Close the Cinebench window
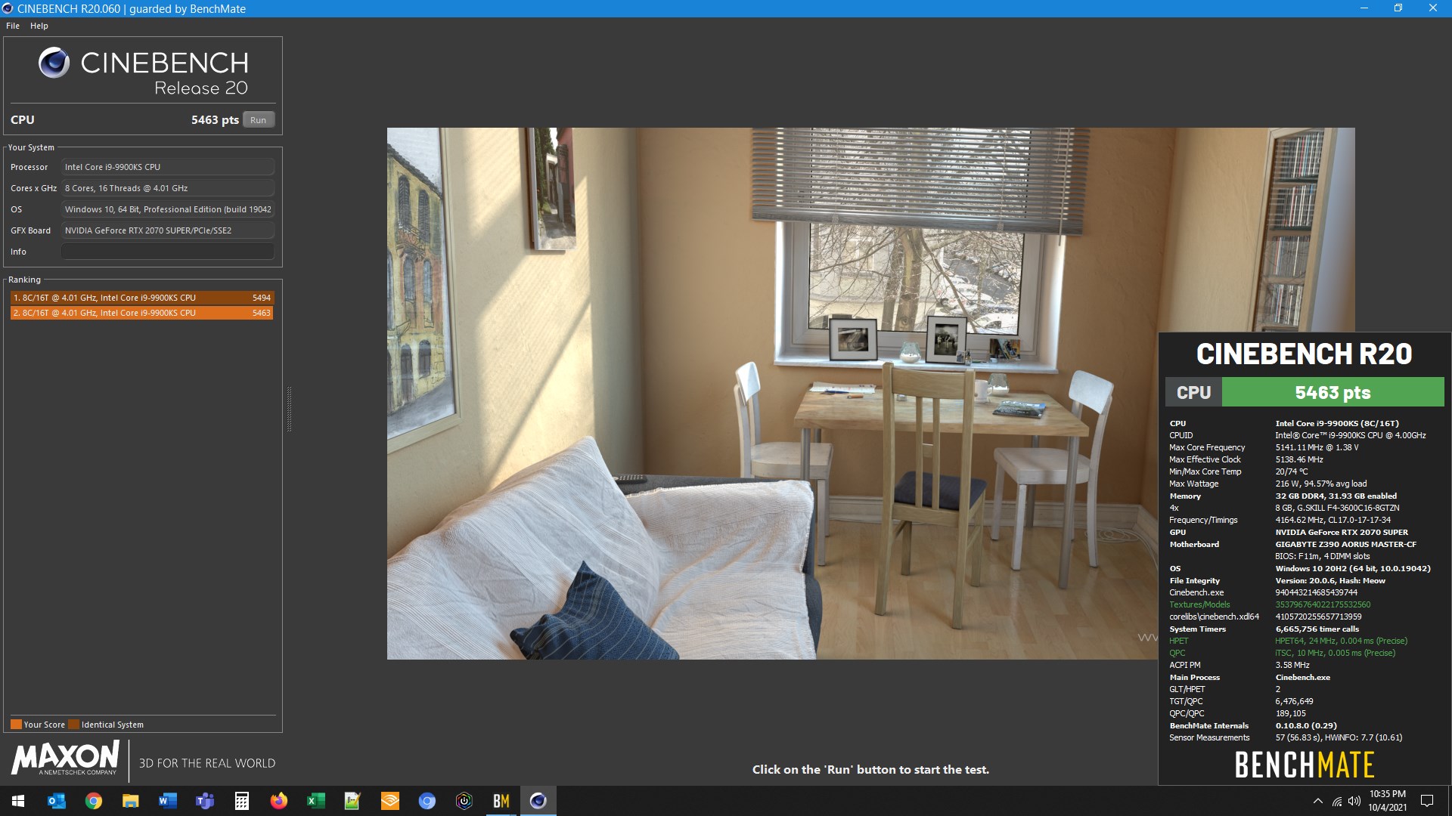Viewport: 1452px width, 816px height. point(1433,8)
